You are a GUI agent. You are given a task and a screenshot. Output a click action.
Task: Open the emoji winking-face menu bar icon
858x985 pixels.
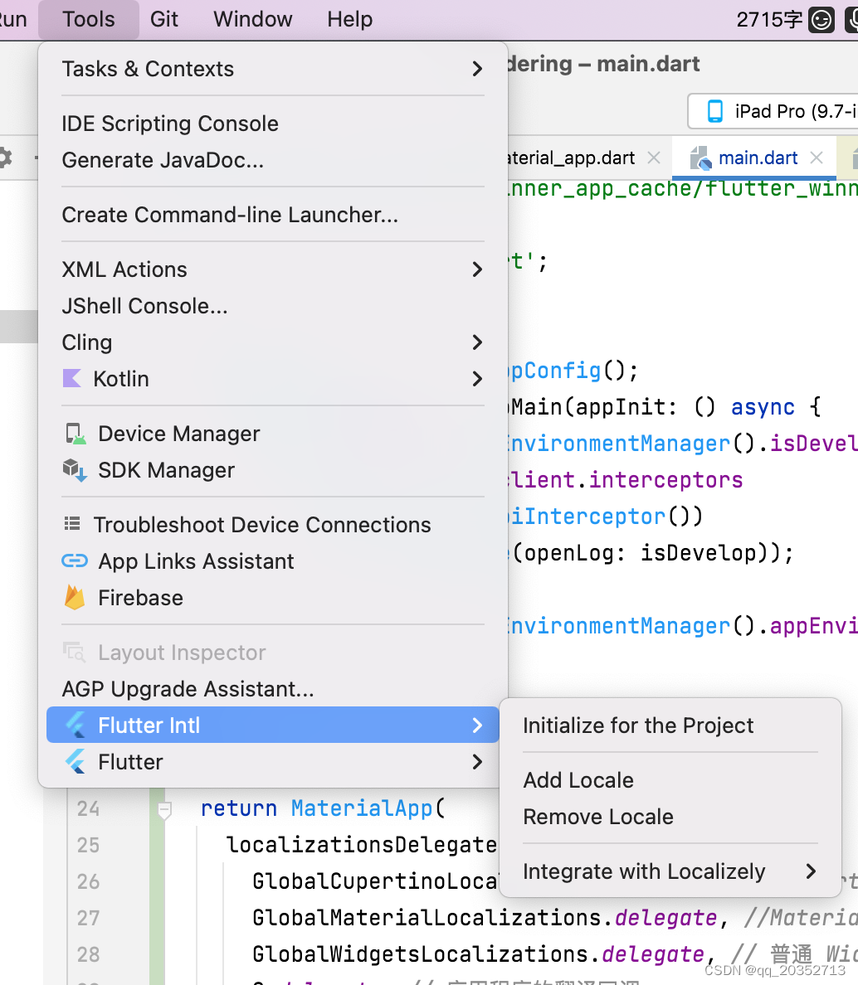pyautogui.click(x=820, y=18)
